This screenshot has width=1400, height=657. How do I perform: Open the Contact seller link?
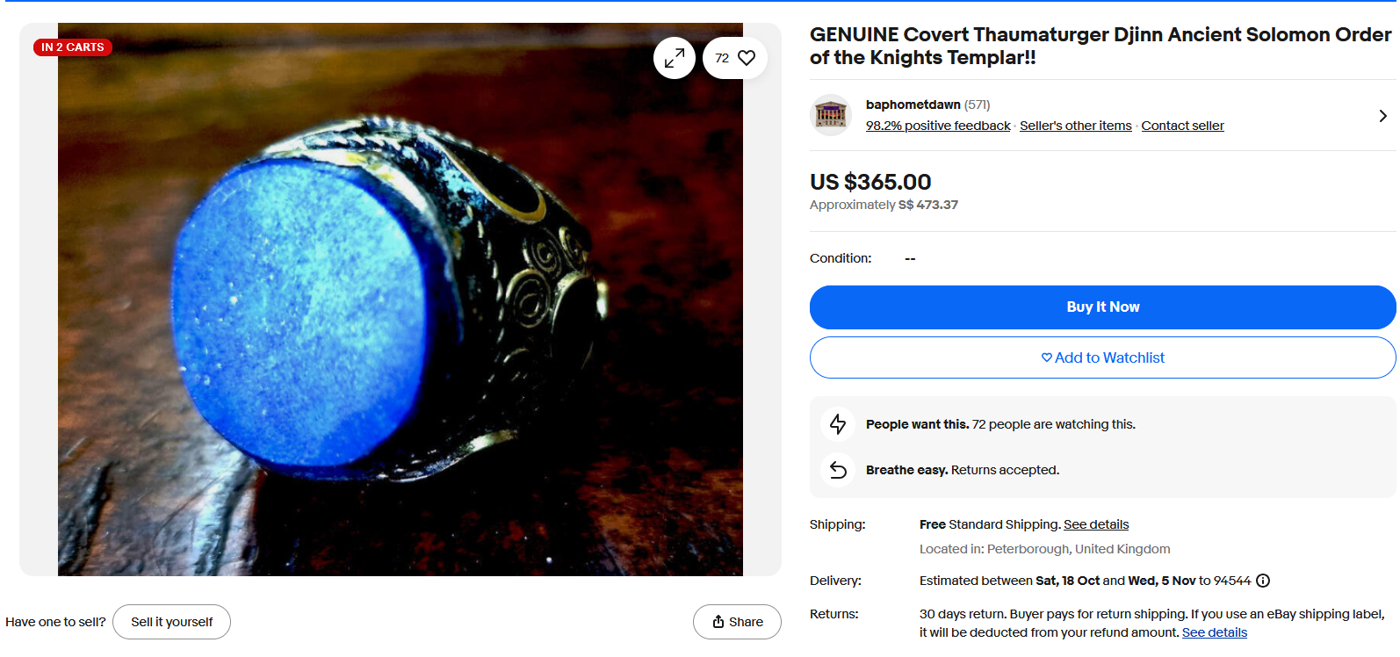[x=1182, y=126]
